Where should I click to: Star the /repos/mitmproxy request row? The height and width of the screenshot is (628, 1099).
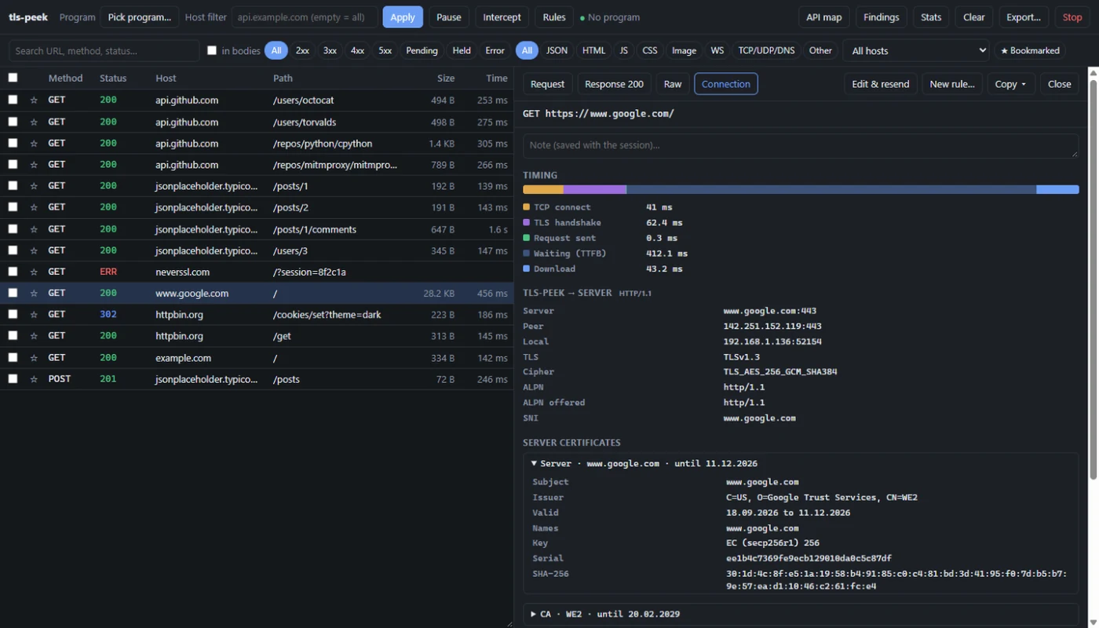[34, 165]
